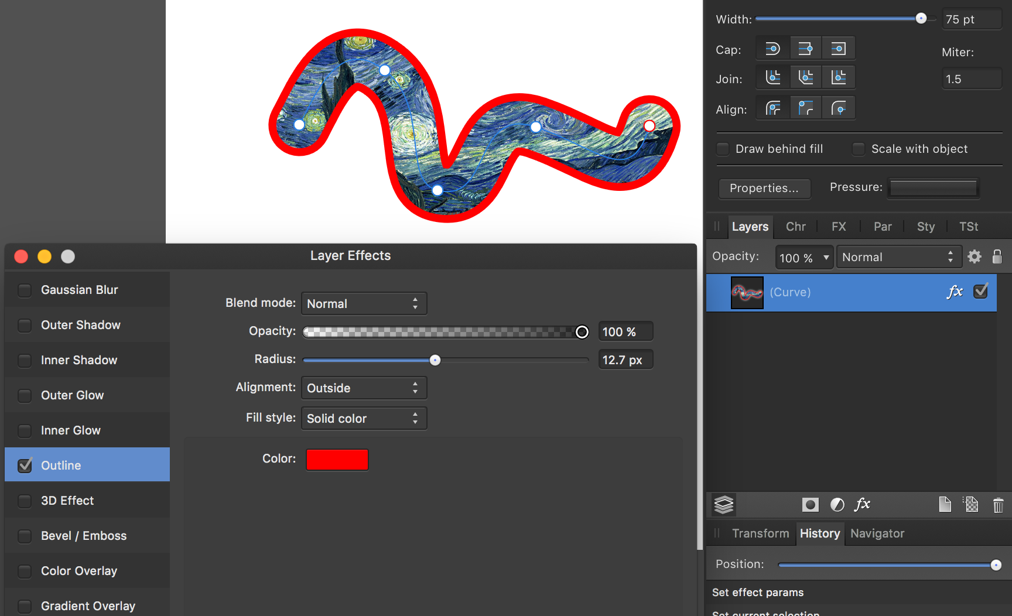The width and height of the screenshot is (1012, 616).
Task: Enable the Inner Shadow effect checkbox
Action: pyautogui.click(x=25, y=361)
